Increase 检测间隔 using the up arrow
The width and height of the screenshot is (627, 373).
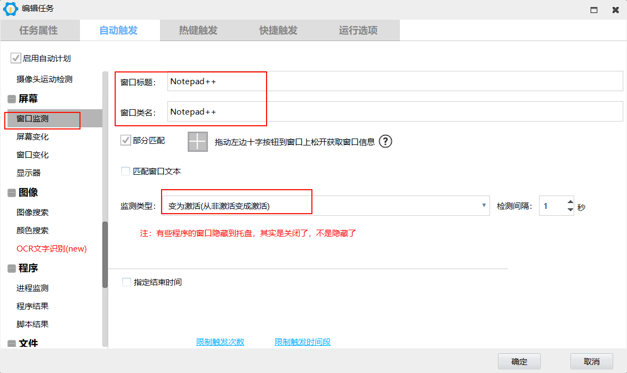(x=569, y=202)
